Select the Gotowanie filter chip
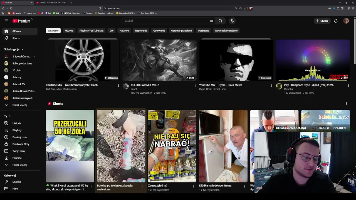 pos(159,31)
